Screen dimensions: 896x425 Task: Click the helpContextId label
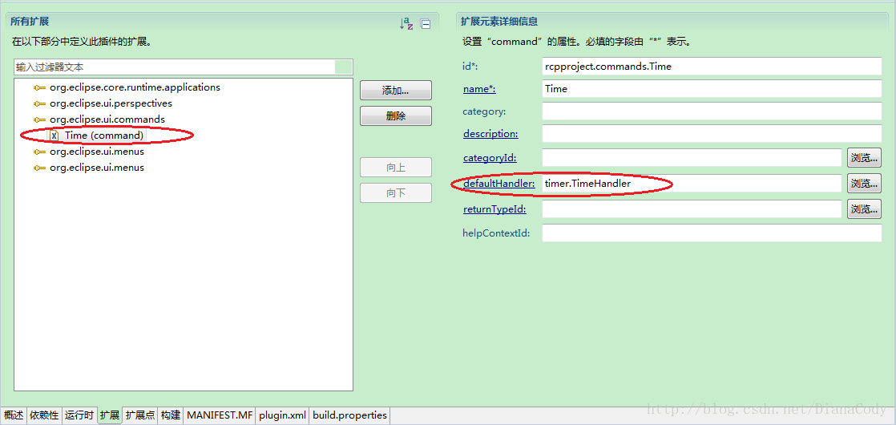(496, 233)
